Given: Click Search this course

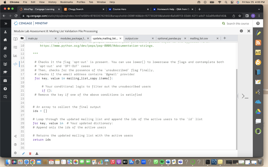Looking at the screenshot, I should 236,23.
